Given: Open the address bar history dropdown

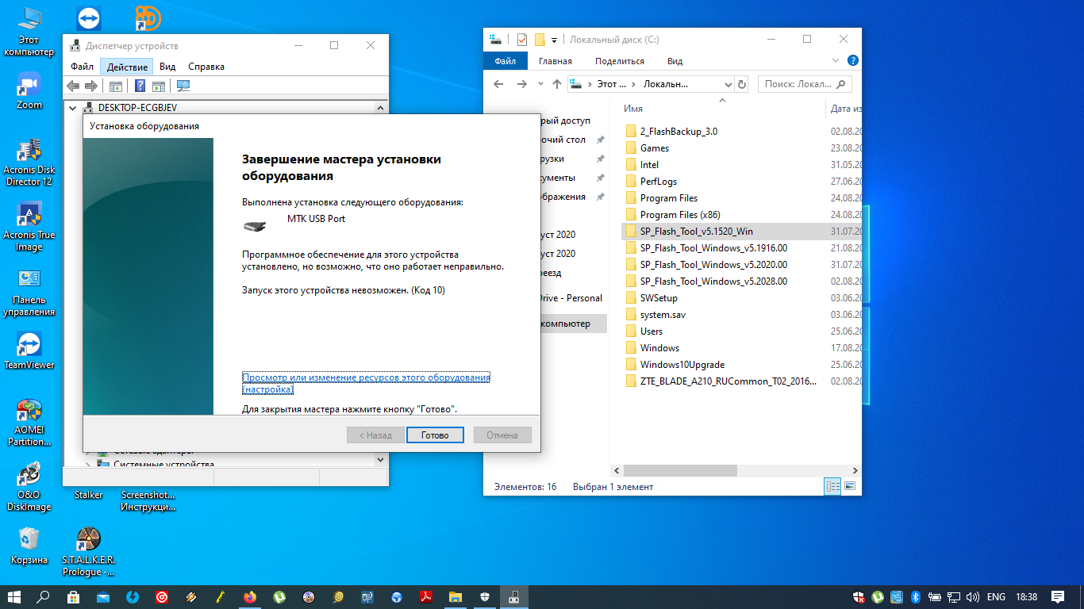Looking at the screenshot, I should click(728, 84).
